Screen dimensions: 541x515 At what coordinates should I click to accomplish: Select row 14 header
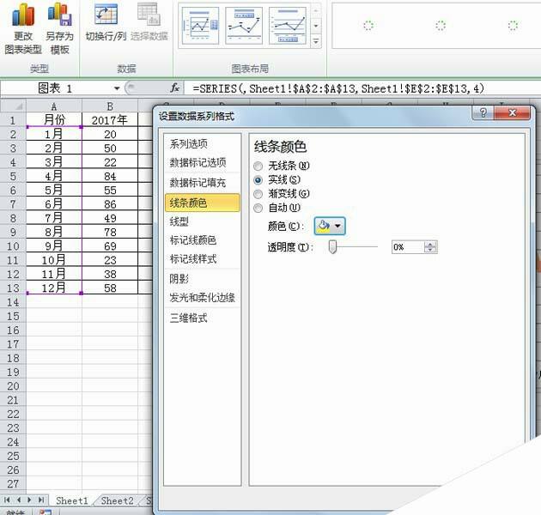pyautogui.click(x=13, y=302)
